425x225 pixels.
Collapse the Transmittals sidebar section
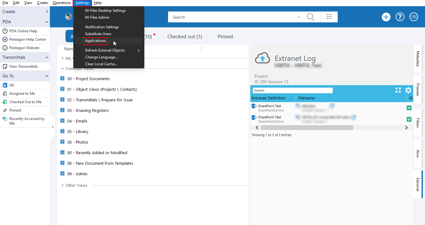(x=47, y=57)
